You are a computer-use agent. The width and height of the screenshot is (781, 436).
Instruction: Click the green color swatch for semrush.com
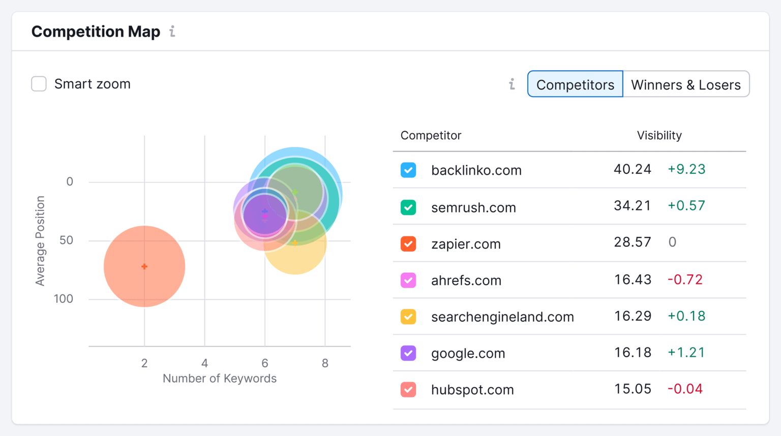tap(408, 207)
